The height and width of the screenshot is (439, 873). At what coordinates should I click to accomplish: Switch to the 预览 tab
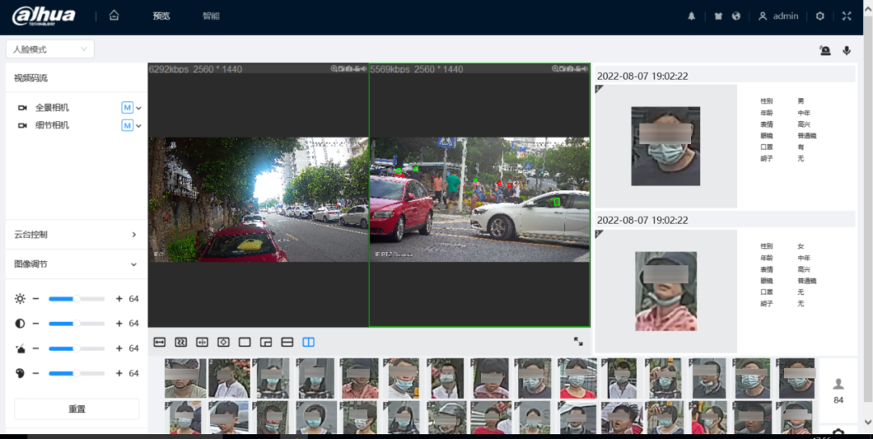point(162,16)
